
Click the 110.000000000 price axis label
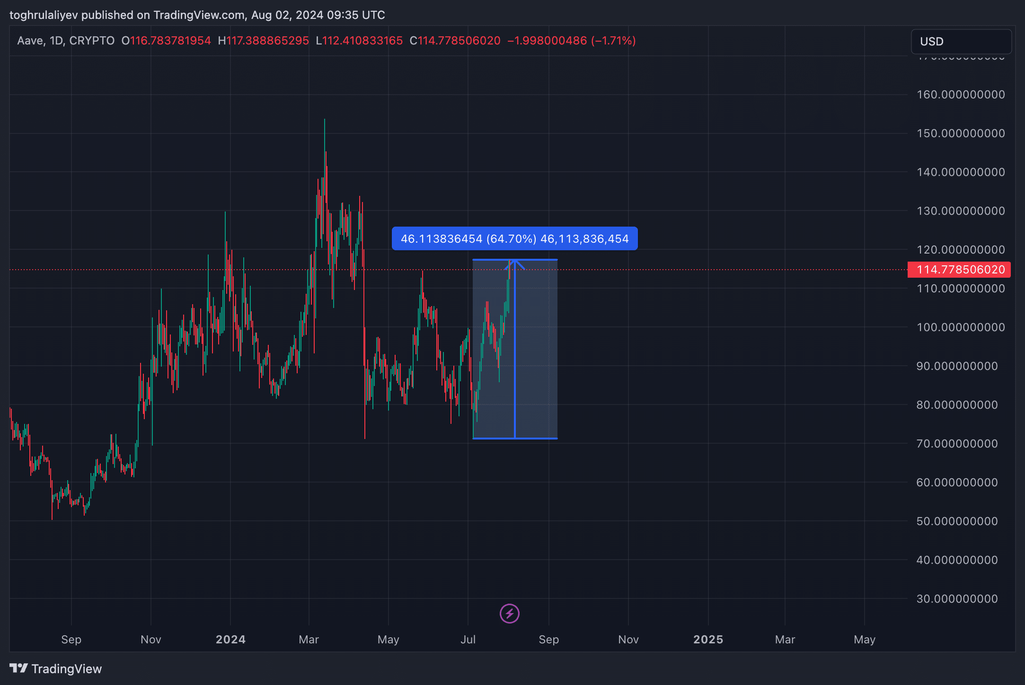961,289
